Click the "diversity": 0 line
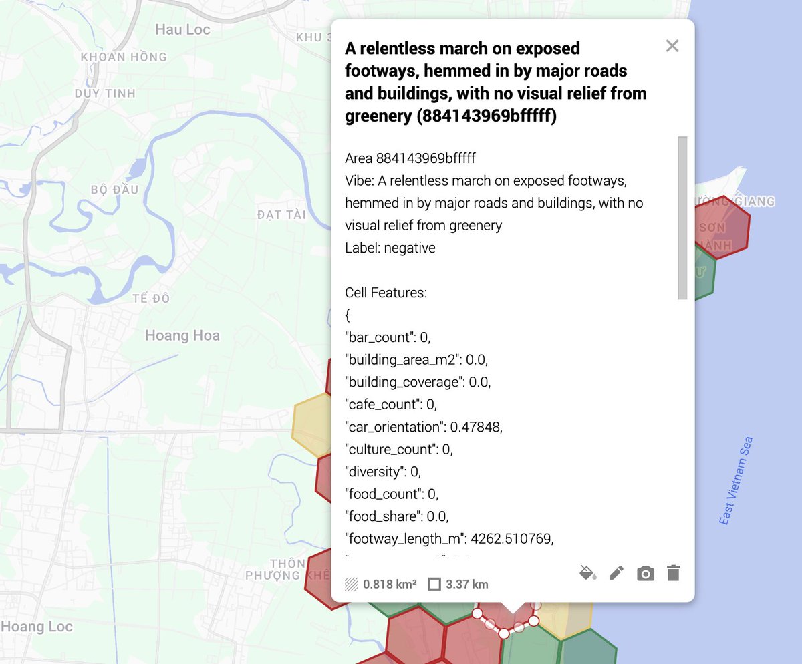Image resolution: width=802 pixels, height=664 pixels. pyautogui.click(x=383, y=472)
